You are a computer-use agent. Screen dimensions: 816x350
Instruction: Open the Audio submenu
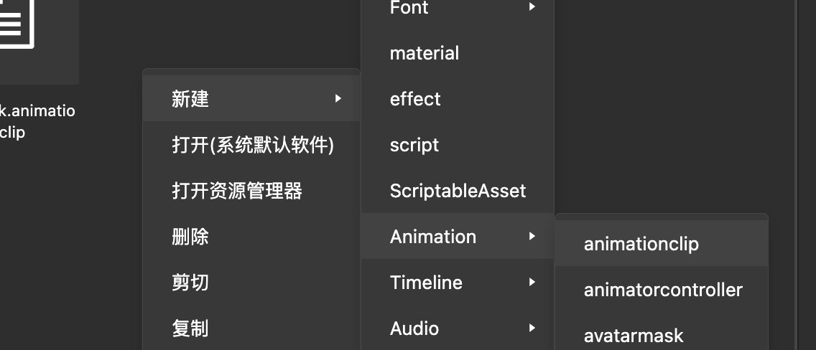pyautogui.click(x=458, y=328)
